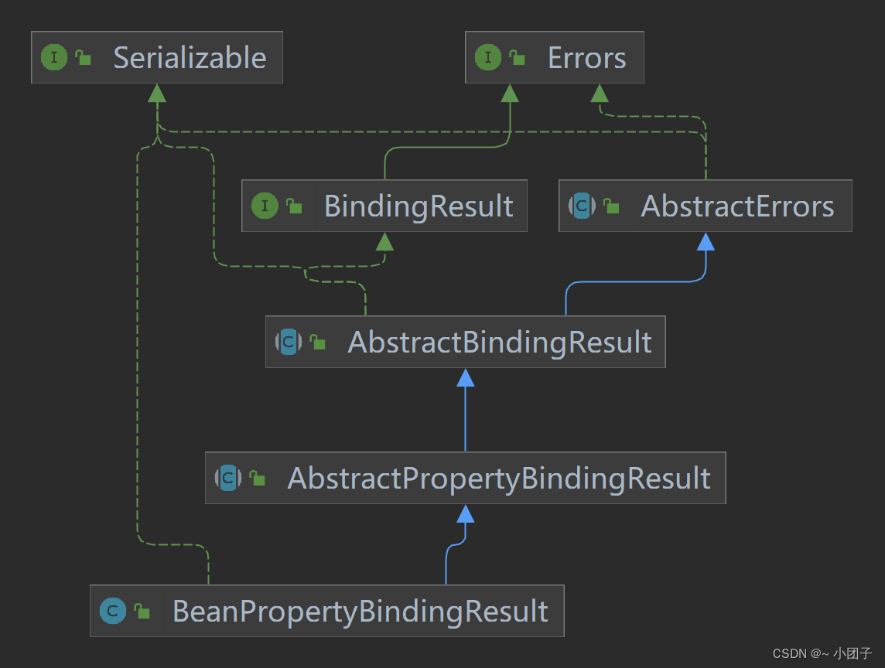This screenshot has width=885, height=668.
Task: Click the AbstractErrors abstract class icon
Action: [x=582, y=206]
